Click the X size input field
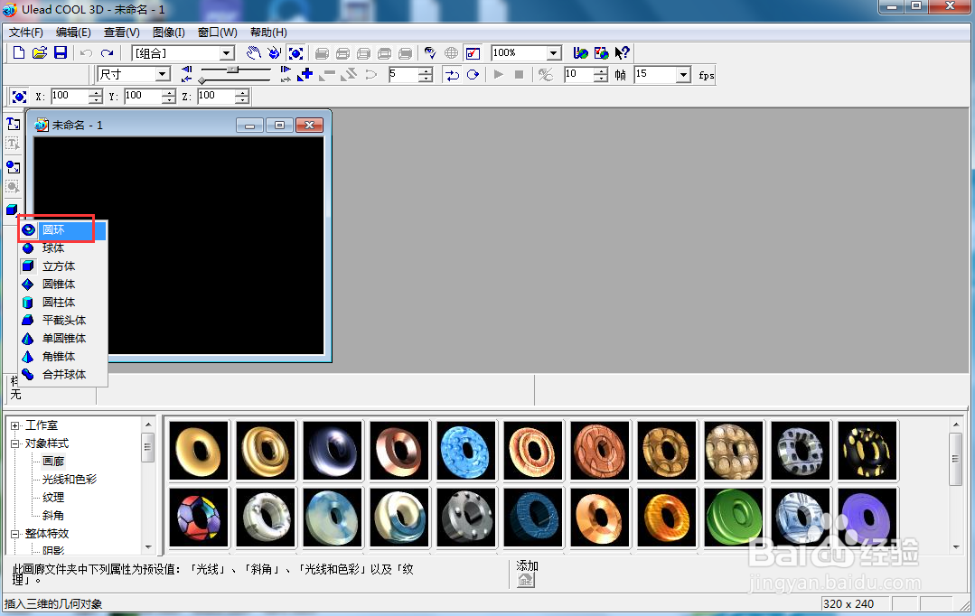Image resolution: width=975 pixels, height=616 pixels. coord(69,96)
